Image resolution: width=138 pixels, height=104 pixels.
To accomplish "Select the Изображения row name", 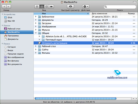I will tap(49, 27).
